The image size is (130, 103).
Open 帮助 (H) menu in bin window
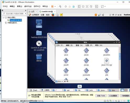[99, 45]
